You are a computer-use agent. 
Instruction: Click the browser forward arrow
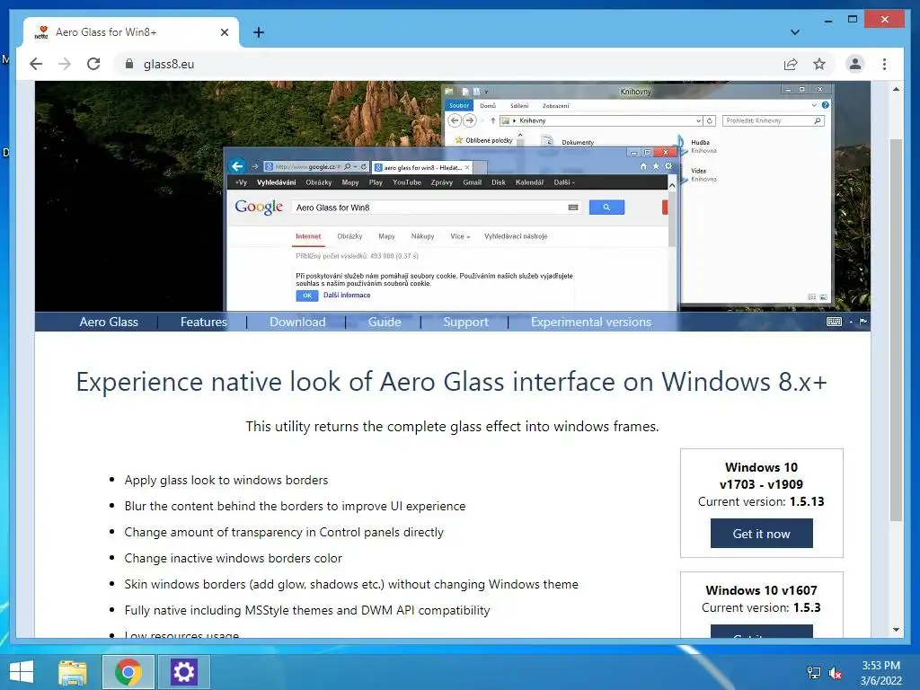coord(65,64)
